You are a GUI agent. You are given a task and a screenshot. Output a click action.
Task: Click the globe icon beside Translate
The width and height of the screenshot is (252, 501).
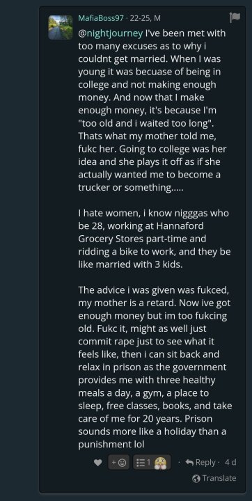pos(196,478)
